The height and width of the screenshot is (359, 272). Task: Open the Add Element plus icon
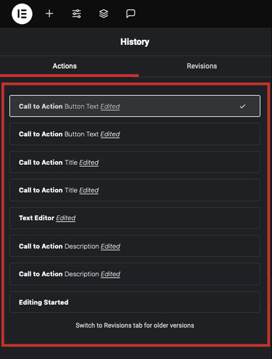49,14
